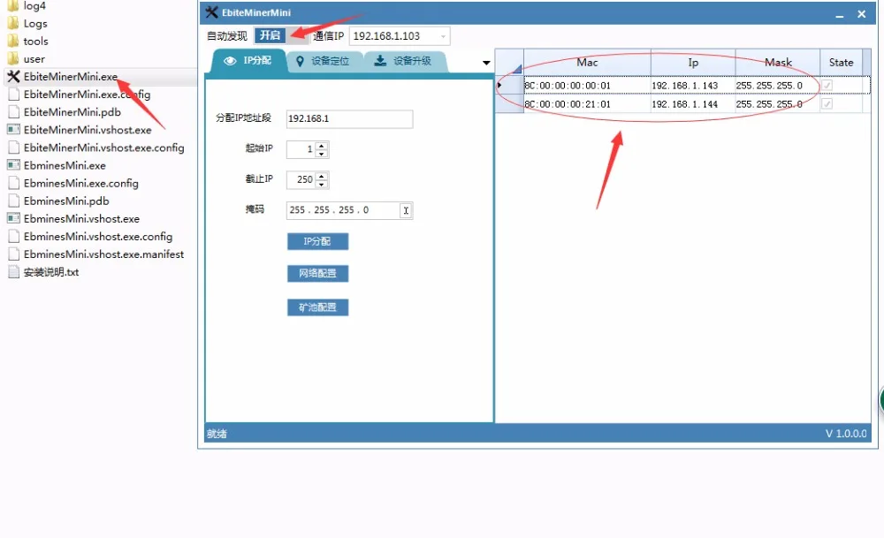The image size is (884, 538).
Task: Select Mac cell 8C:00:00:00:21:01
Action: point(587,103)
